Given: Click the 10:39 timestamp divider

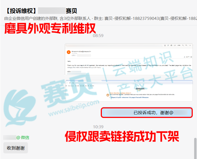Looking at the screenshot, I should point(98,127).
